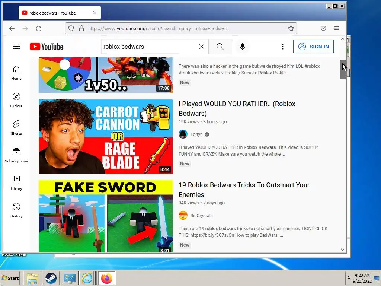The height and width of the screenshot is (286, 381).
Task: Select the roblox bedwars - YouTube tab
Action: click(60, 13)
